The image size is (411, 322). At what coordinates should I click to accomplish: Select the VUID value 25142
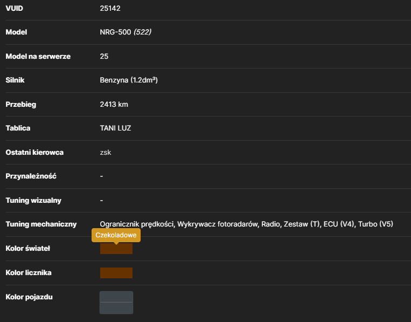[110, 9]
